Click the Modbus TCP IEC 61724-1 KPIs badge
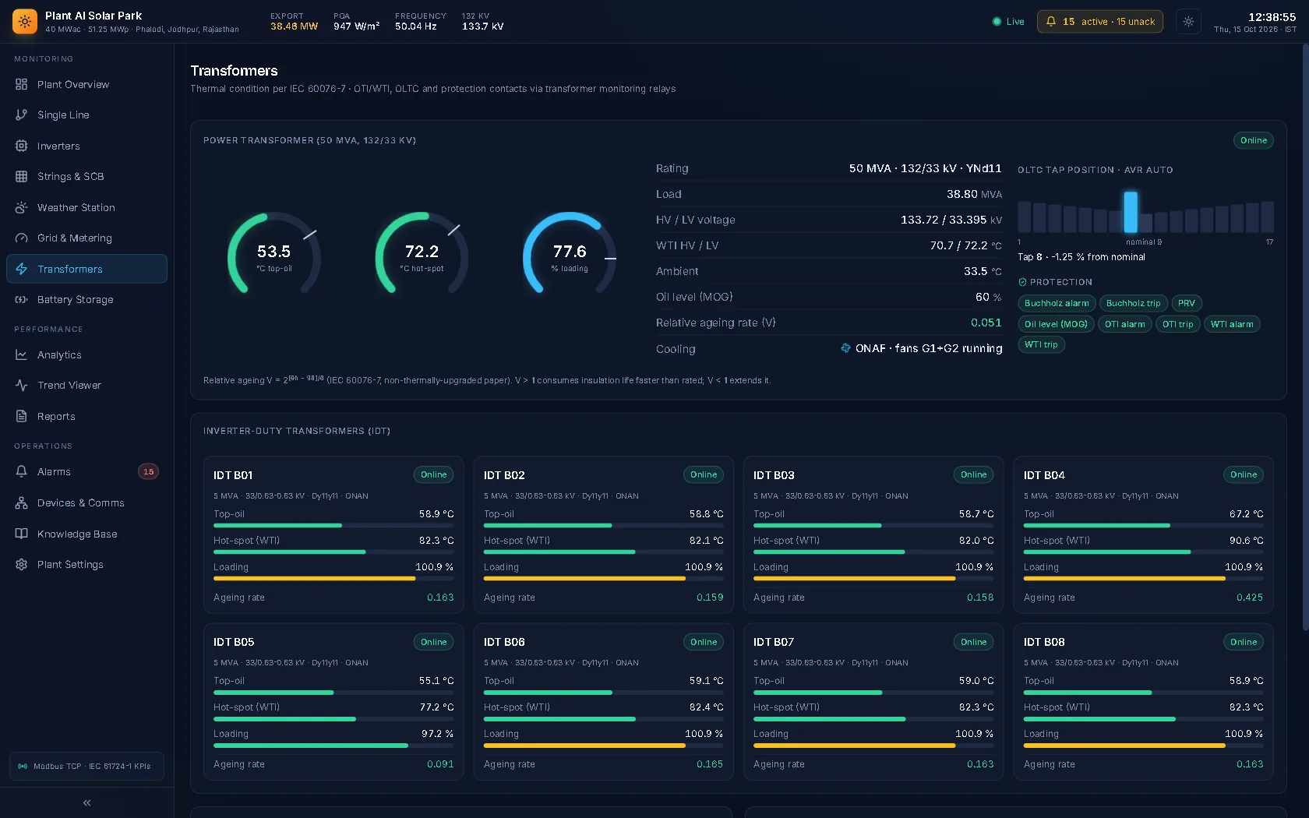Viewport: 1309px width, 818px height. 86,766
